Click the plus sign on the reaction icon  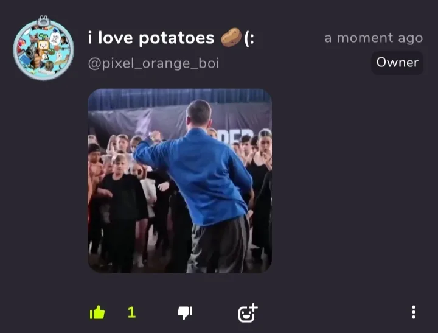click(x=253, y=307)
